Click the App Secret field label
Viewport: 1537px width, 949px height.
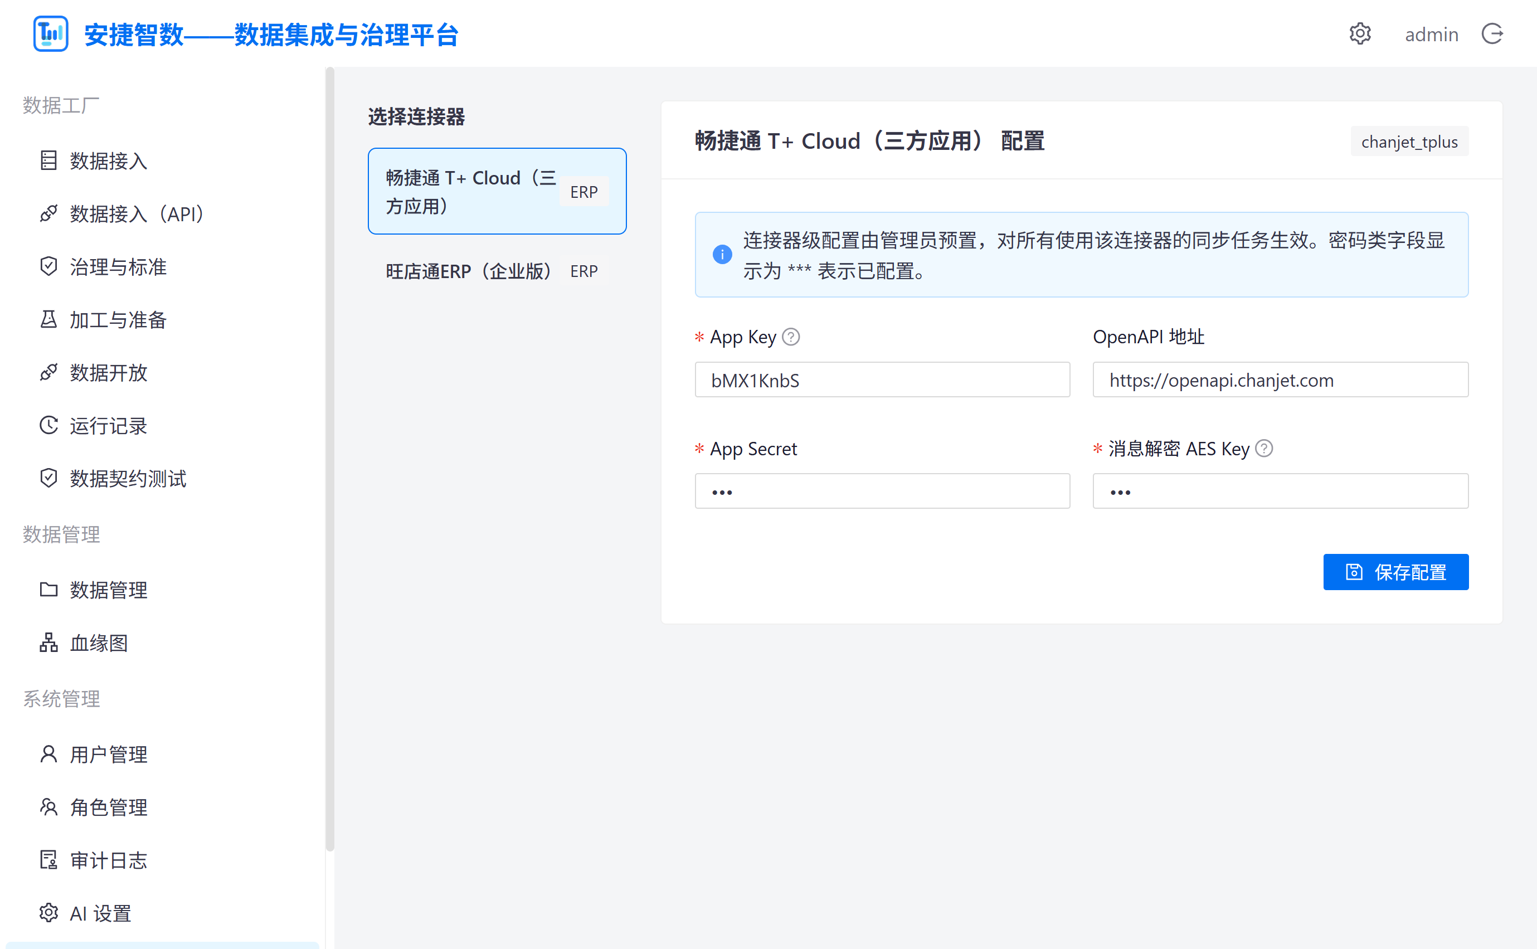click(753, 449)
